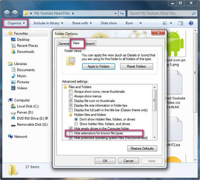This screenshot has width=200, height=180.
Task: Select the Youtube Video css code.txt file
Action: point(175,90)
